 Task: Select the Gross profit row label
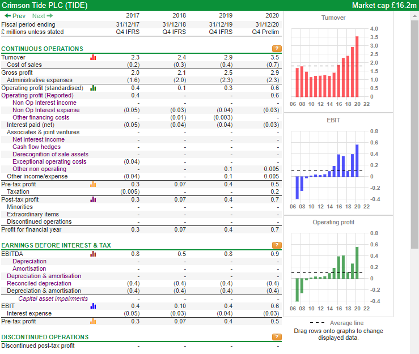click(x=17, y=72)
